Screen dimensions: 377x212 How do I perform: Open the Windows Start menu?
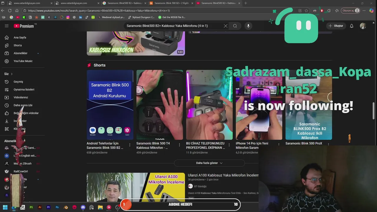(x=5, y=207)
